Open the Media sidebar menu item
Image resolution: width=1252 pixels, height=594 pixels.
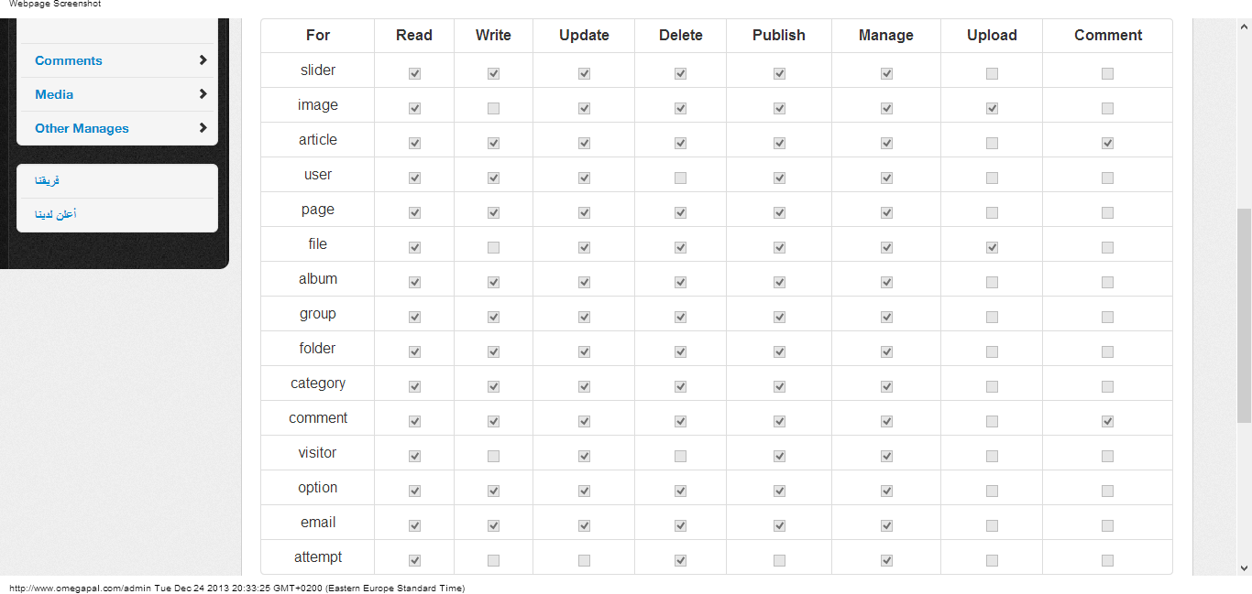tap(54, 94)
